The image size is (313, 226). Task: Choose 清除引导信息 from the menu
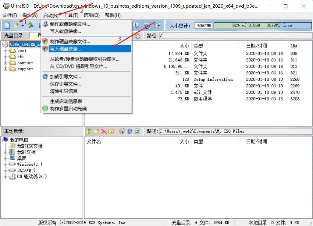pos(87,91)
